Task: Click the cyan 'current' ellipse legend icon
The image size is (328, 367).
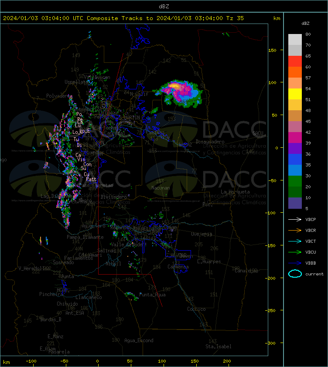Action: click(295, 274)
